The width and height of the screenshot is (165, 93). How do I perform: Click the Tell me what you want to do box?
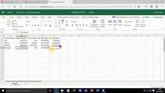click(x=68, y=17)
